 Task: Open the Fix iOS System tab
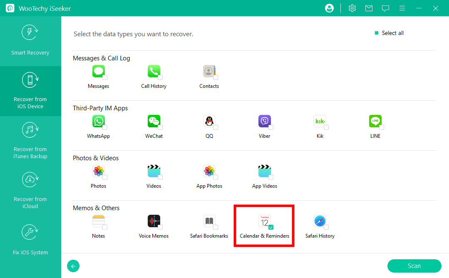(30, 240)
